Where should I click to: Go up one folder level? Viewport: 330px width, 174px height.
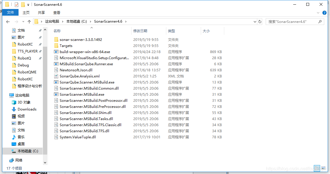29,21
